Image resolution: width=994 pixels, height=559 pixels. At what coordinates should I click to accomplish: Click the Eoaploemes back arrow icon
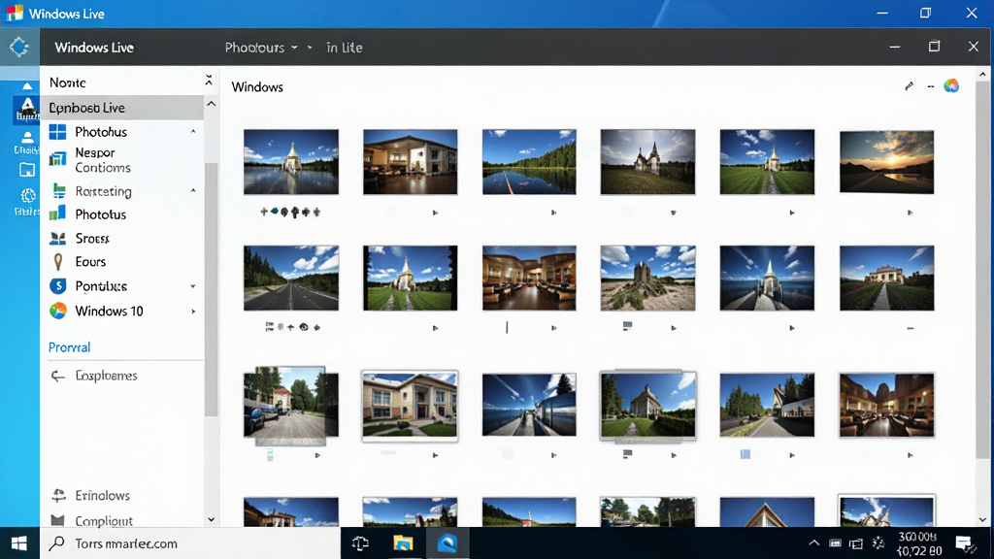pos(57,376)
